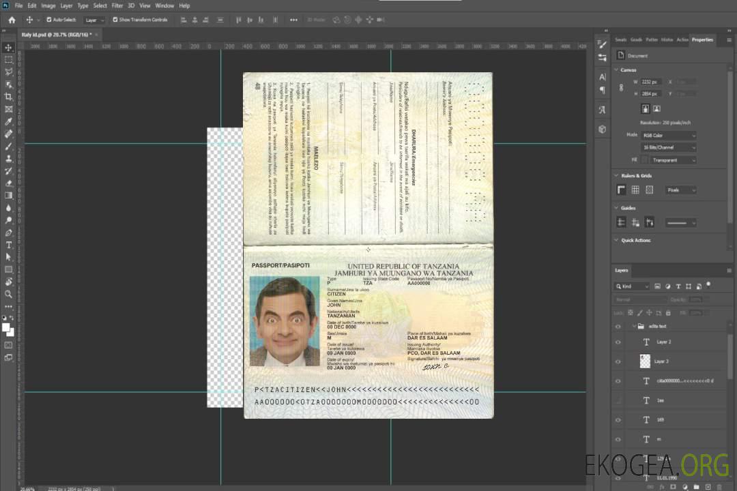Open the Paragraph panel icon
The width and height of the screenshot is (737, 491).
(602, 90)
